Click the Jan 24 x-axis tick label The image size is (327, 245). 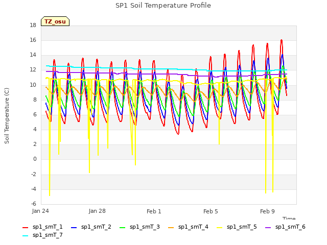pos(40,211)
